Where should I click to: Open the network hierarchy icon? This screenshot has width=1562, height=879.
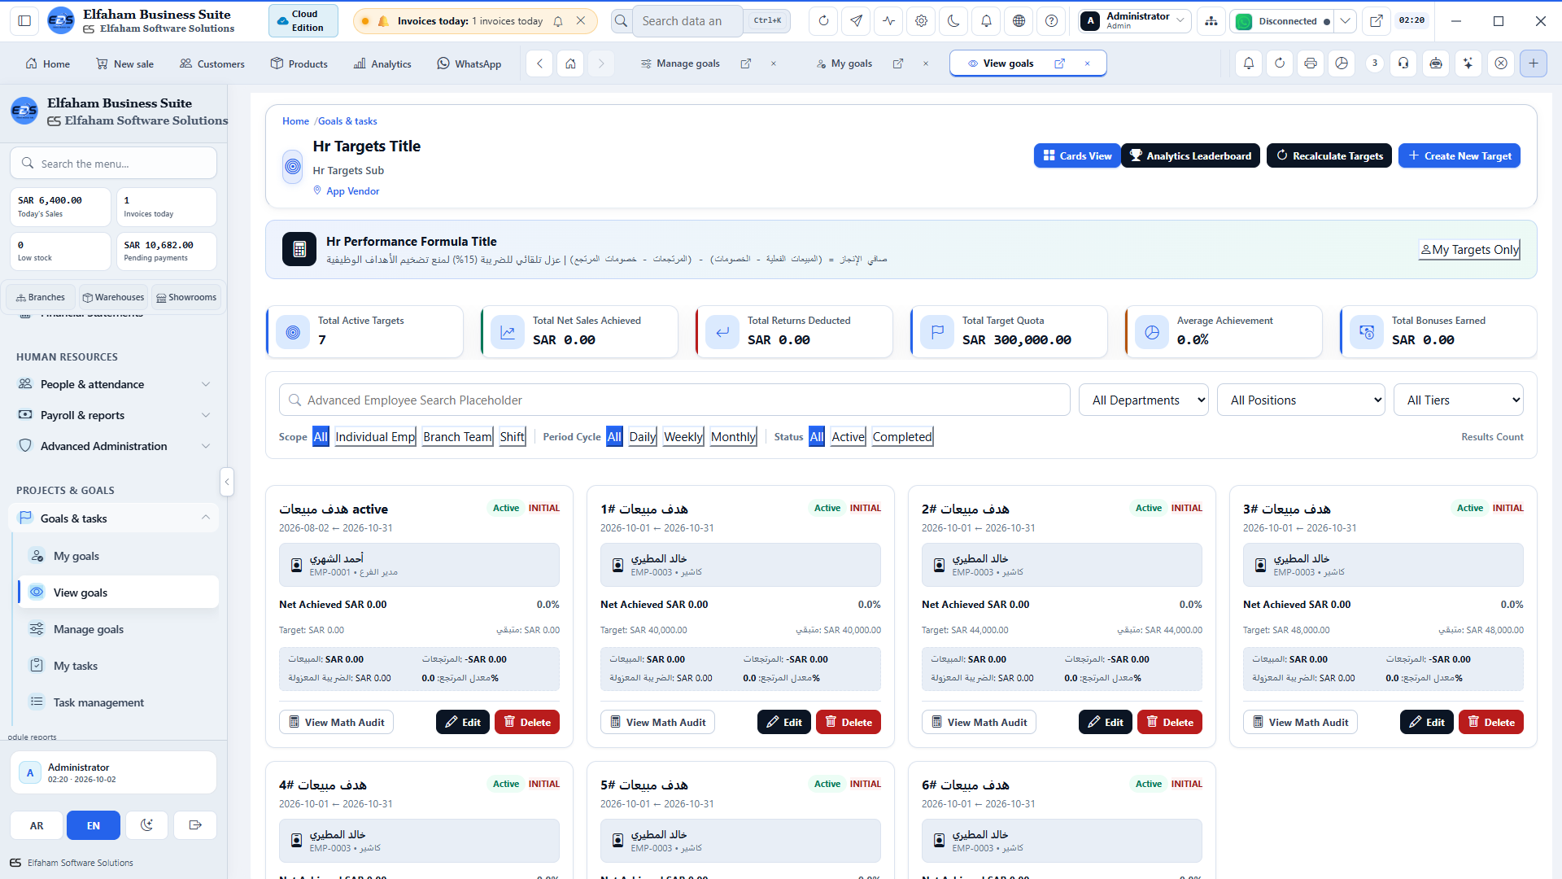tap(1211, 21)
